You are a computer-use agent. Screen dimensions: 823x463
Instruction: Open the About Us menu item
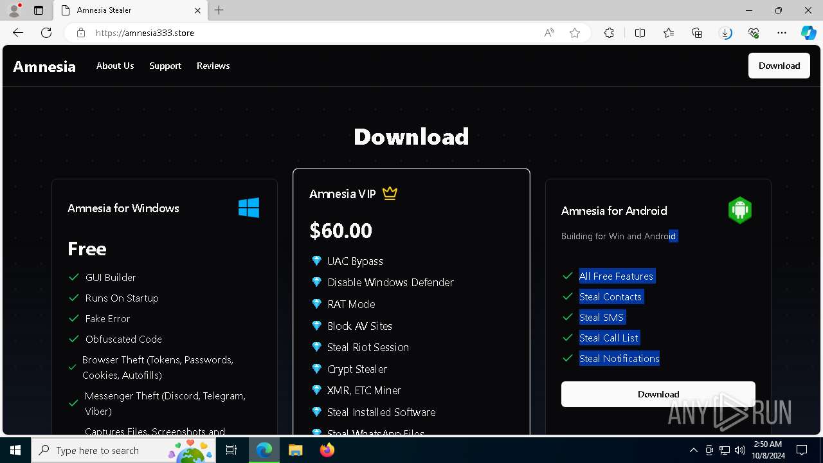(115, 66)
